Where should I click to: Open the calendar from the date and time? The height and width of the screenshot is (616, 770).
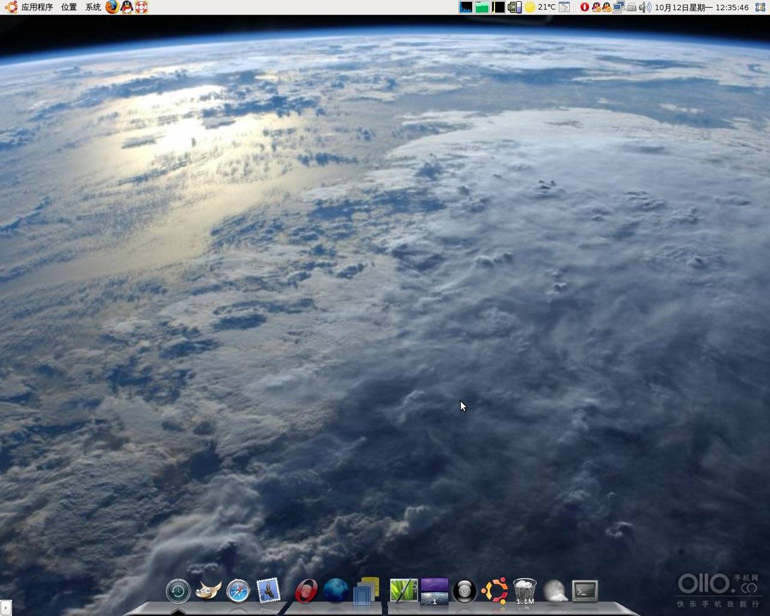point(701,7)
